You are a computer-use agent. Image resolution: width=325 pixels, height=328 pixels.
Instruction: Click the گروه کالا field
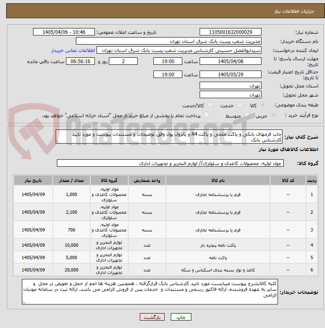[x=170, y=163]
